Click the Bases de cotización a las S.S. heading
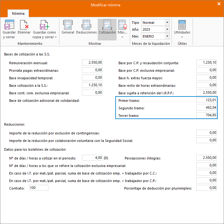Screen dimensions: 224x224 point(27,54)
